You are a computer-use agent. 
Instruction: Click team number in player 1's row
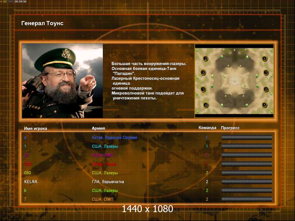(207, 146)
